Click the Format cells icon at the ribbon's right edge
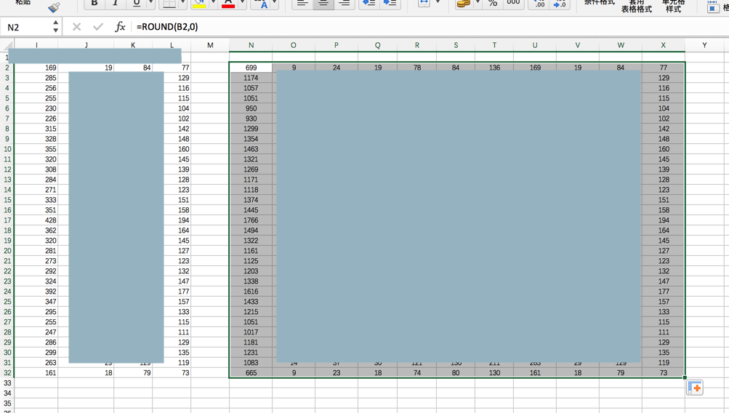The width and height of the screenshot is (729, 413). [x=714, y=6]
